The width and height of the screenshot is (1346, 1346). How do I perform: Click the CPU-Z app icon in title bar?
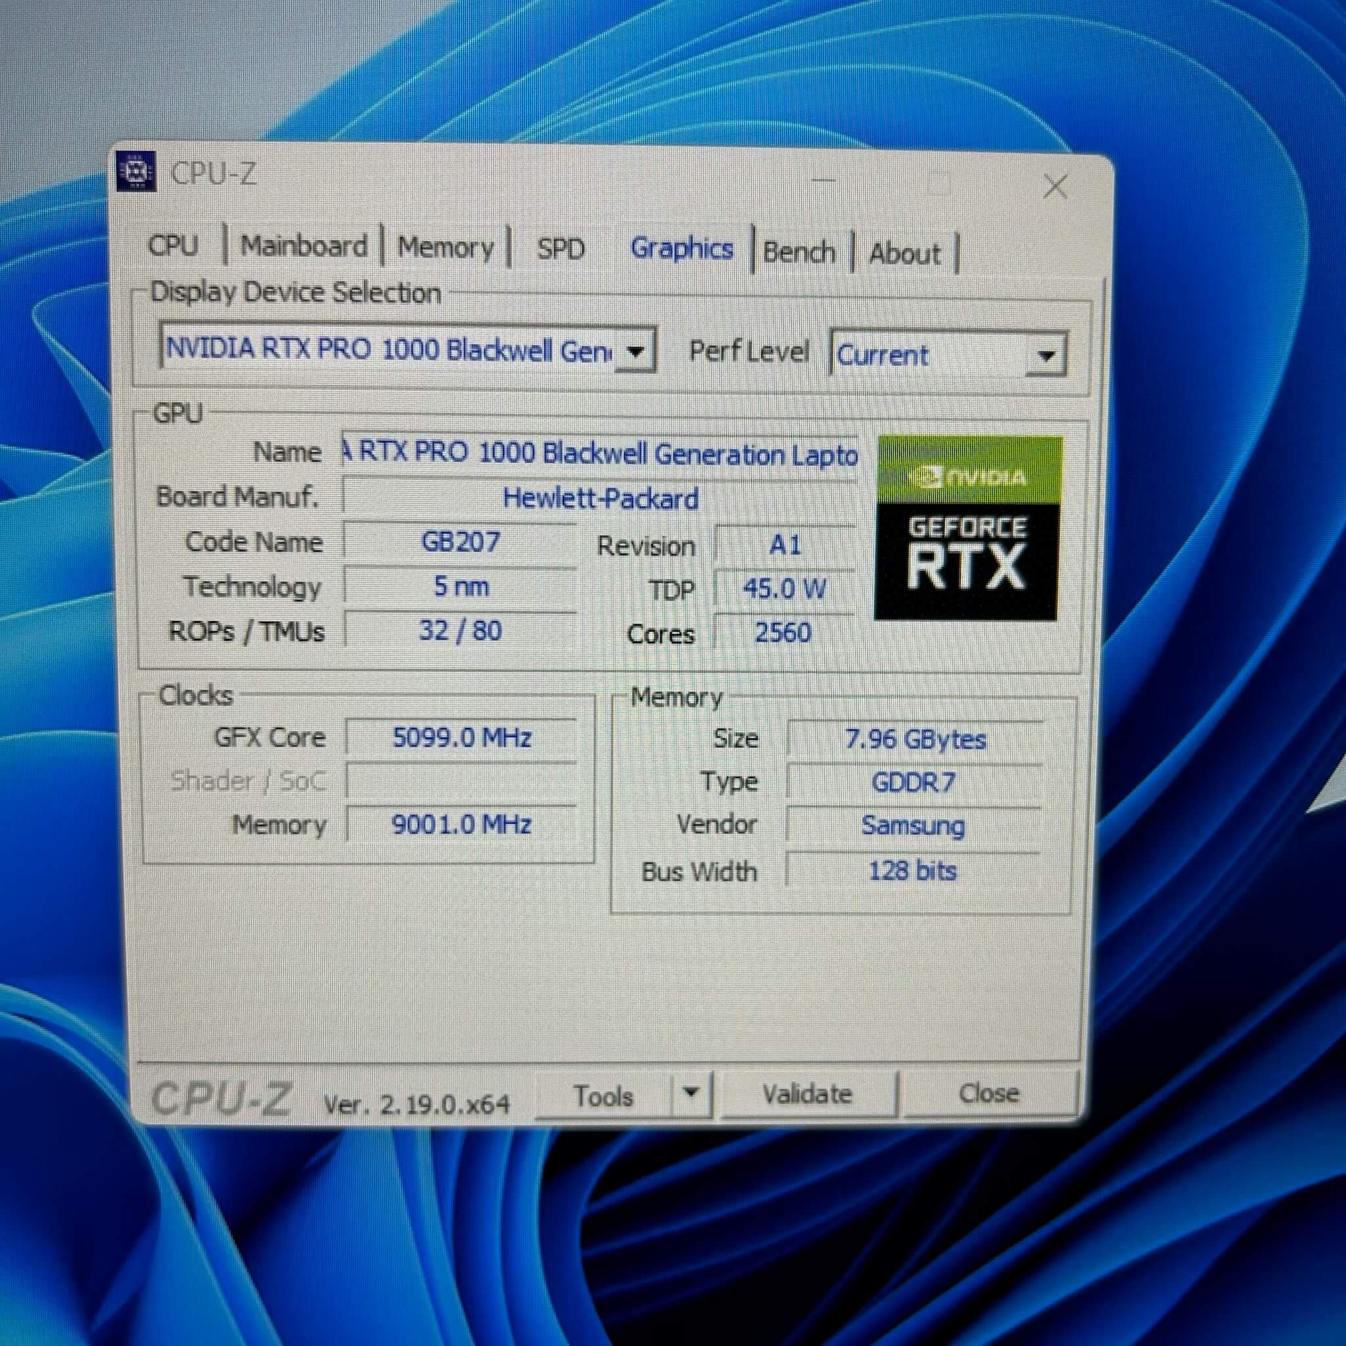click(x=137, y=170)
